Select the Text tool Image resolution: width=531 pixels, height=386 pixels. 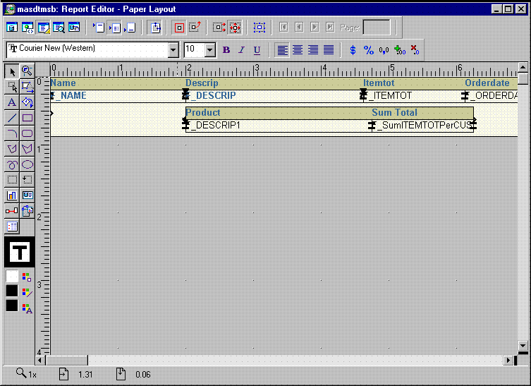coord(12,102)
